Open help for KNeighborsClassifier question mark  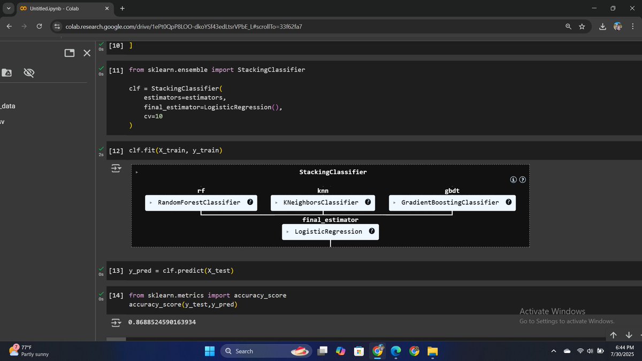pyautogui.click(x=368, y=202)
